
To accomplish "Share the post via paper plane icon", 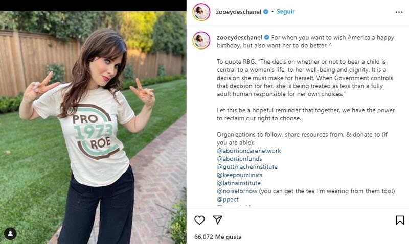I will click(x=217, y=220).
